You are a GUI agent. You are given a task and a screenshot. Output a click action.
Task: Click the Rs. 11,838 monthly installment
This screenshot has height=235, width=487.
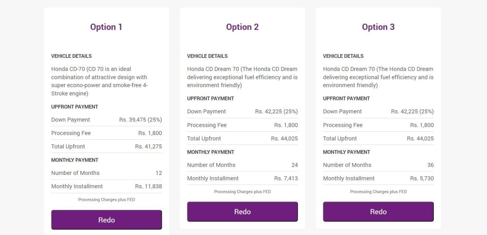coord(148,187)
